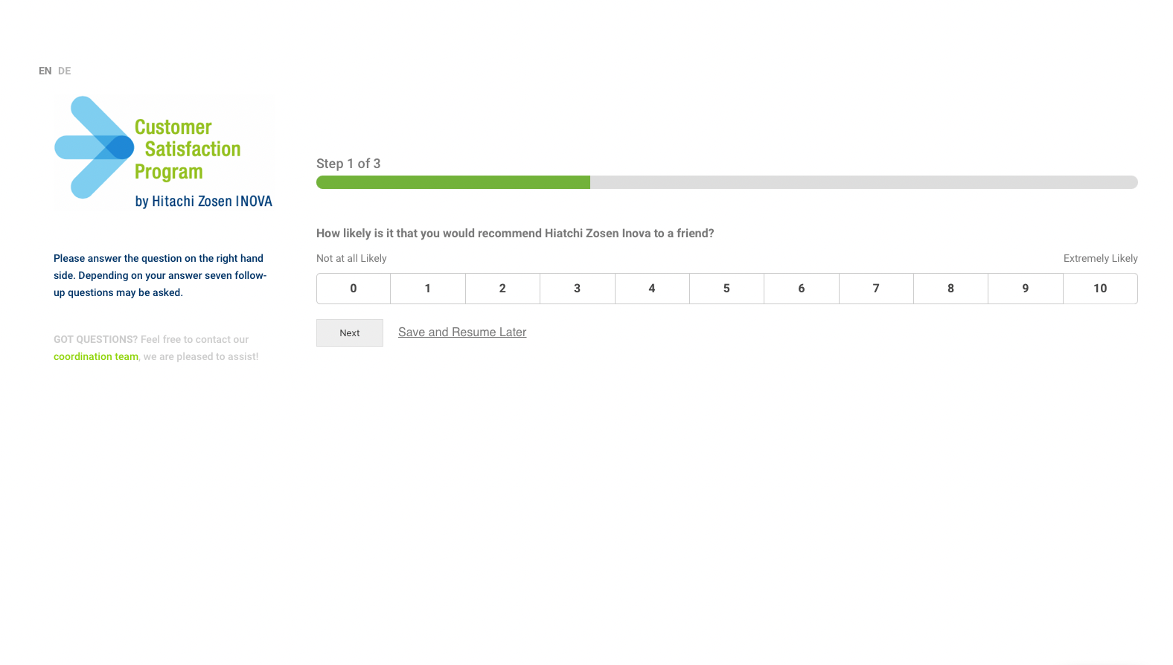
Task: Select rating 1 on the likelihood scale
Action: click(428, 289)
